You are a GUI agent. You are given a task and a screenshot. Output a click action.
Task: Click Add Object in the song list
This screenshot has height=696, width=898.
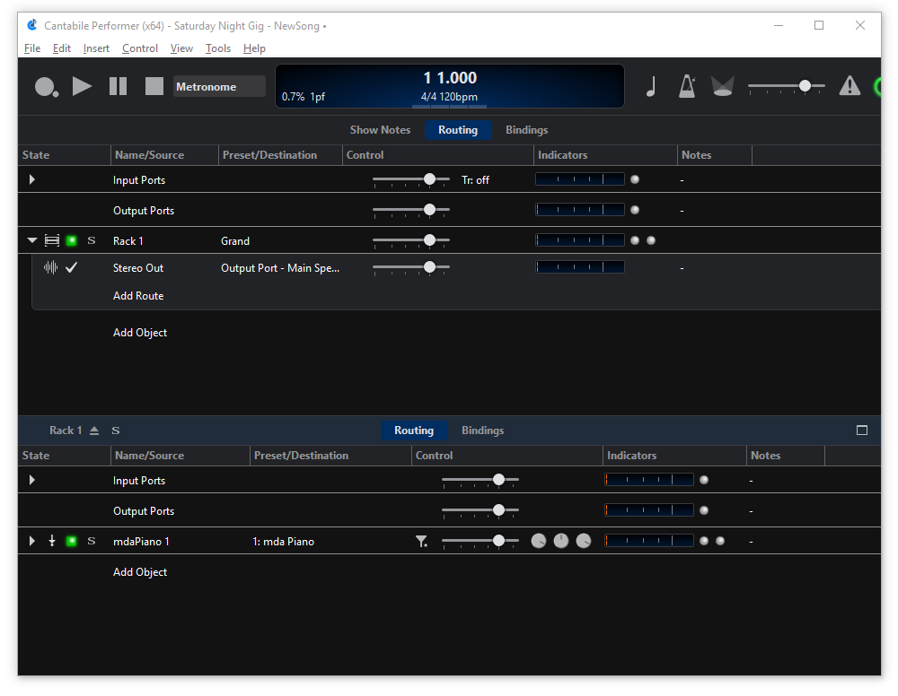tap(140, 333)
